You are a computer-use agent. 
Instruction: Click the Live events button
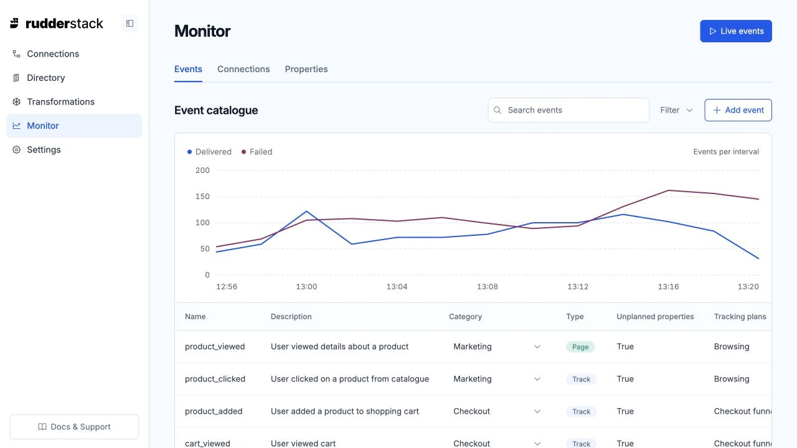click(736, 31)
